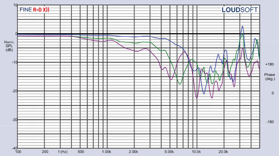Click the 5.00k frequency tick label
The height and width of the screenshot is (156, 279).
pos(169,151)
